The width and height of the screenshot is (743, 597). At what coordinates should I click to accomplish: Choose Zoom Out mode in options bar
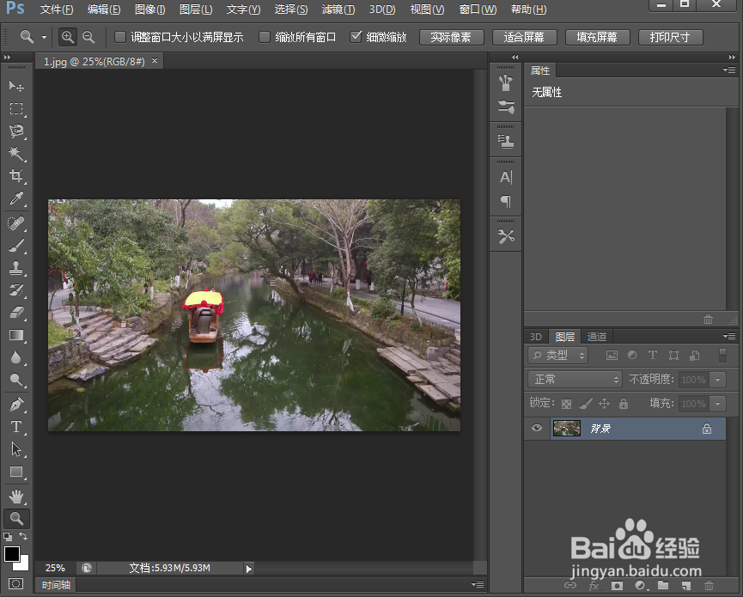pyautogui.click(x=88, y=37)
